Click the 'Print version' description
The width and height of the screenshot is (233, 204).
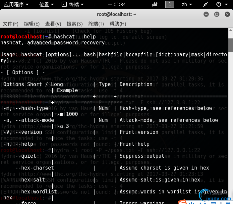coord(139,132)
